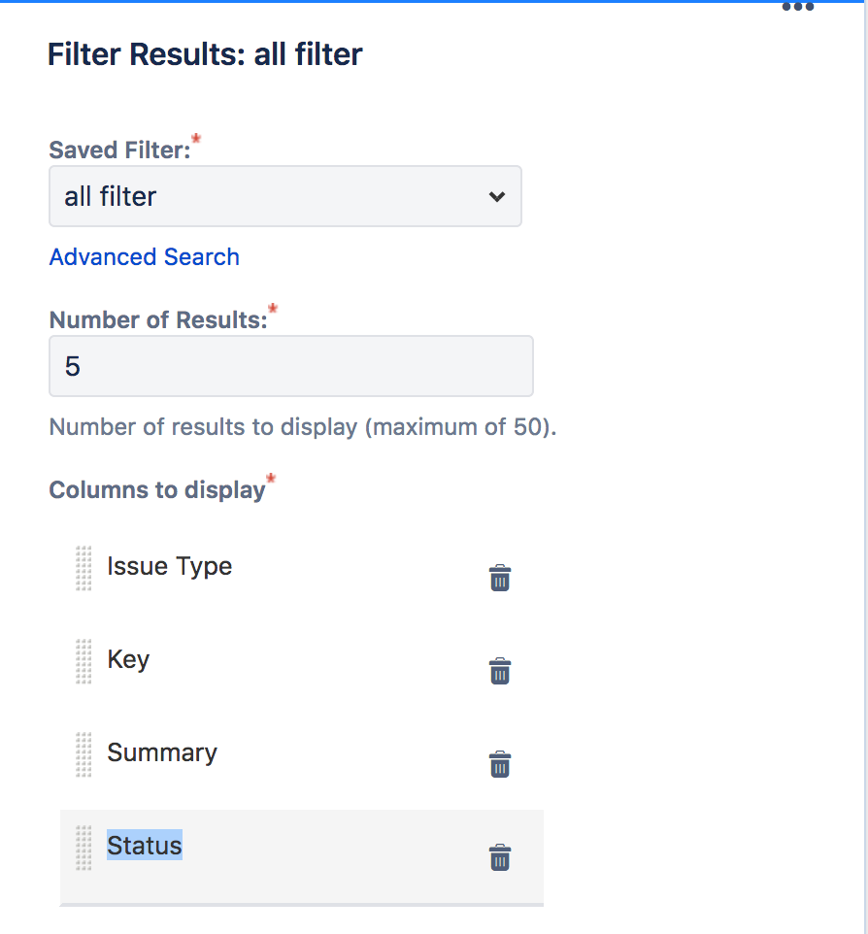Delete the Issue Type column
This screenshot has height=934, width=868.
point(499,579)
